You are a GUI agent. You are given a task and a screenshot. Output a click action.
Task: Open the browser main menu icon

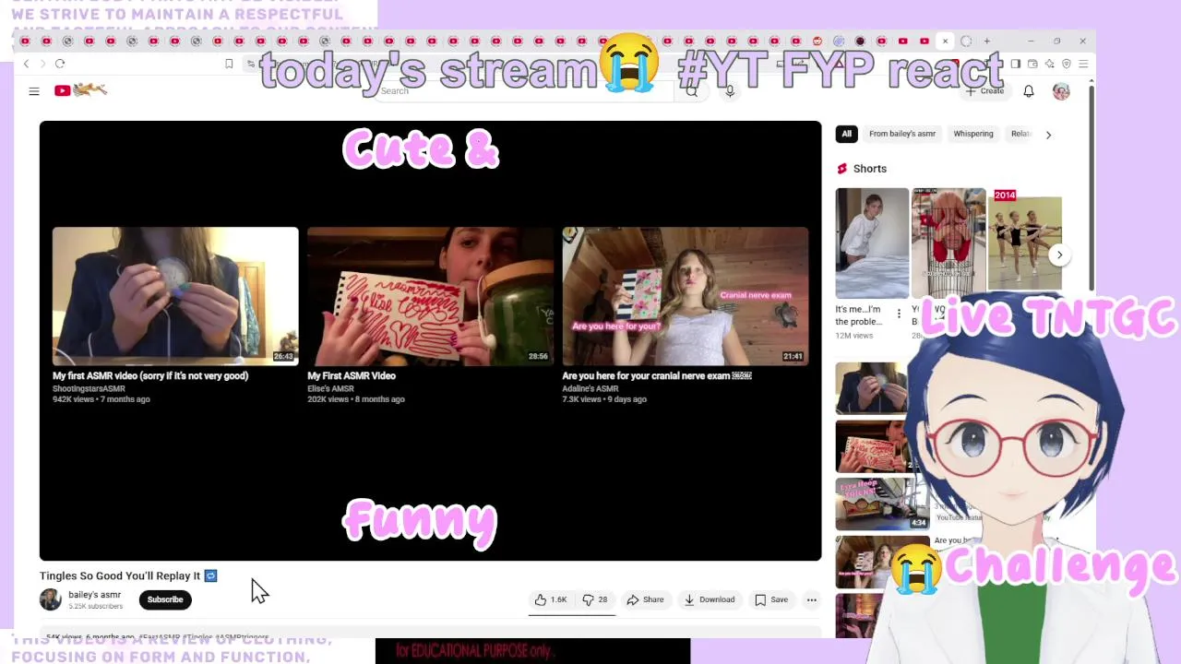click(1083, 64)
